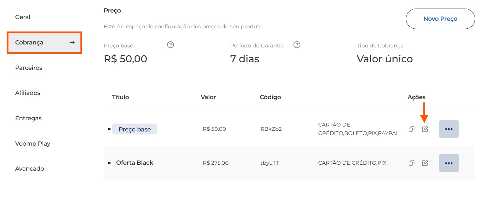
Task: Select the Cobrança menu item
Action: [44, 42]
